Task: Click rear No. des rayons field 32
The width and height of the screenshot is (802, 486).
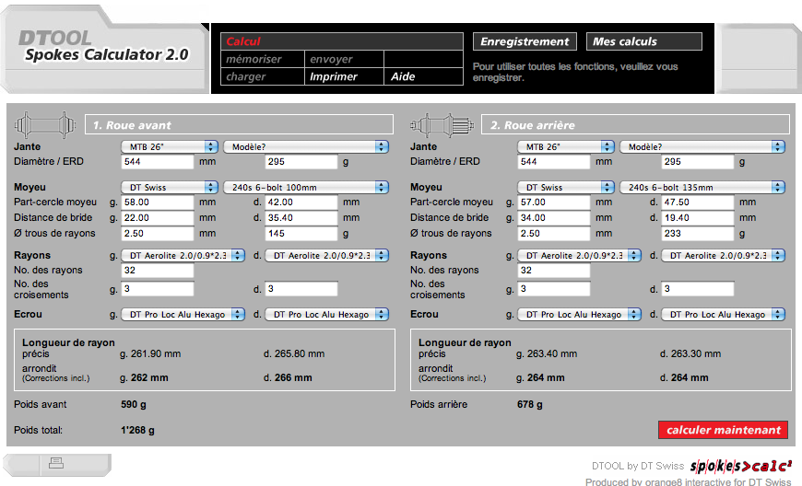Action: [x=554, y=271]
